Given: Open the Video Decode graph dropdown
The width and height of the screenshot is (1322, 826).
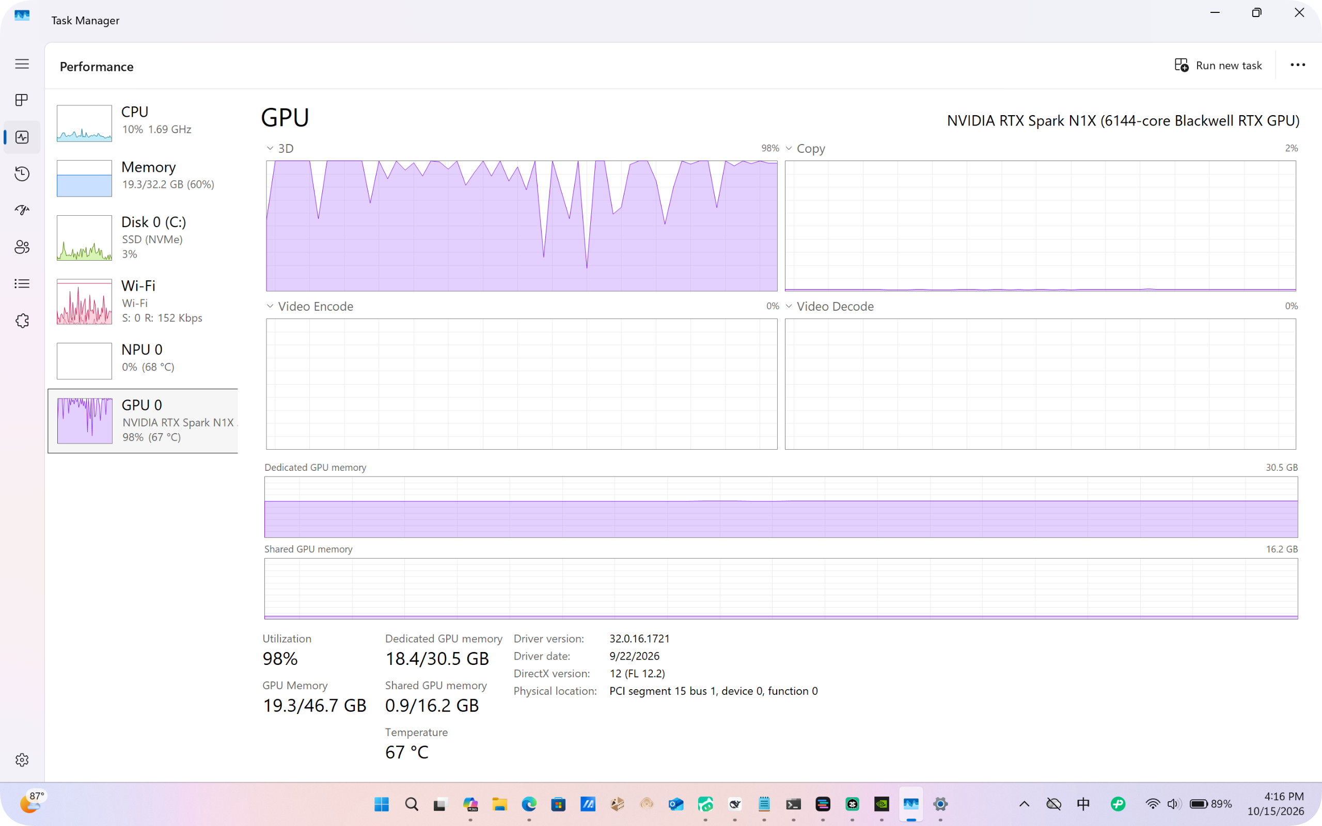Looking at the screenshot, I should click(789, 307).
